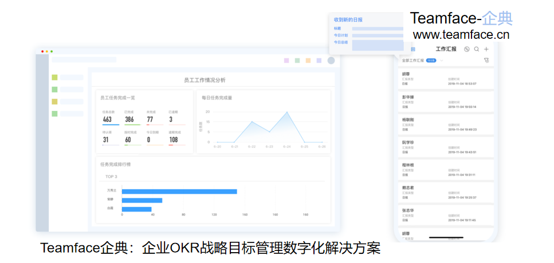Click the 任务总数 value 463
This screenshot has height=263, width=554.
click(107, 119)
